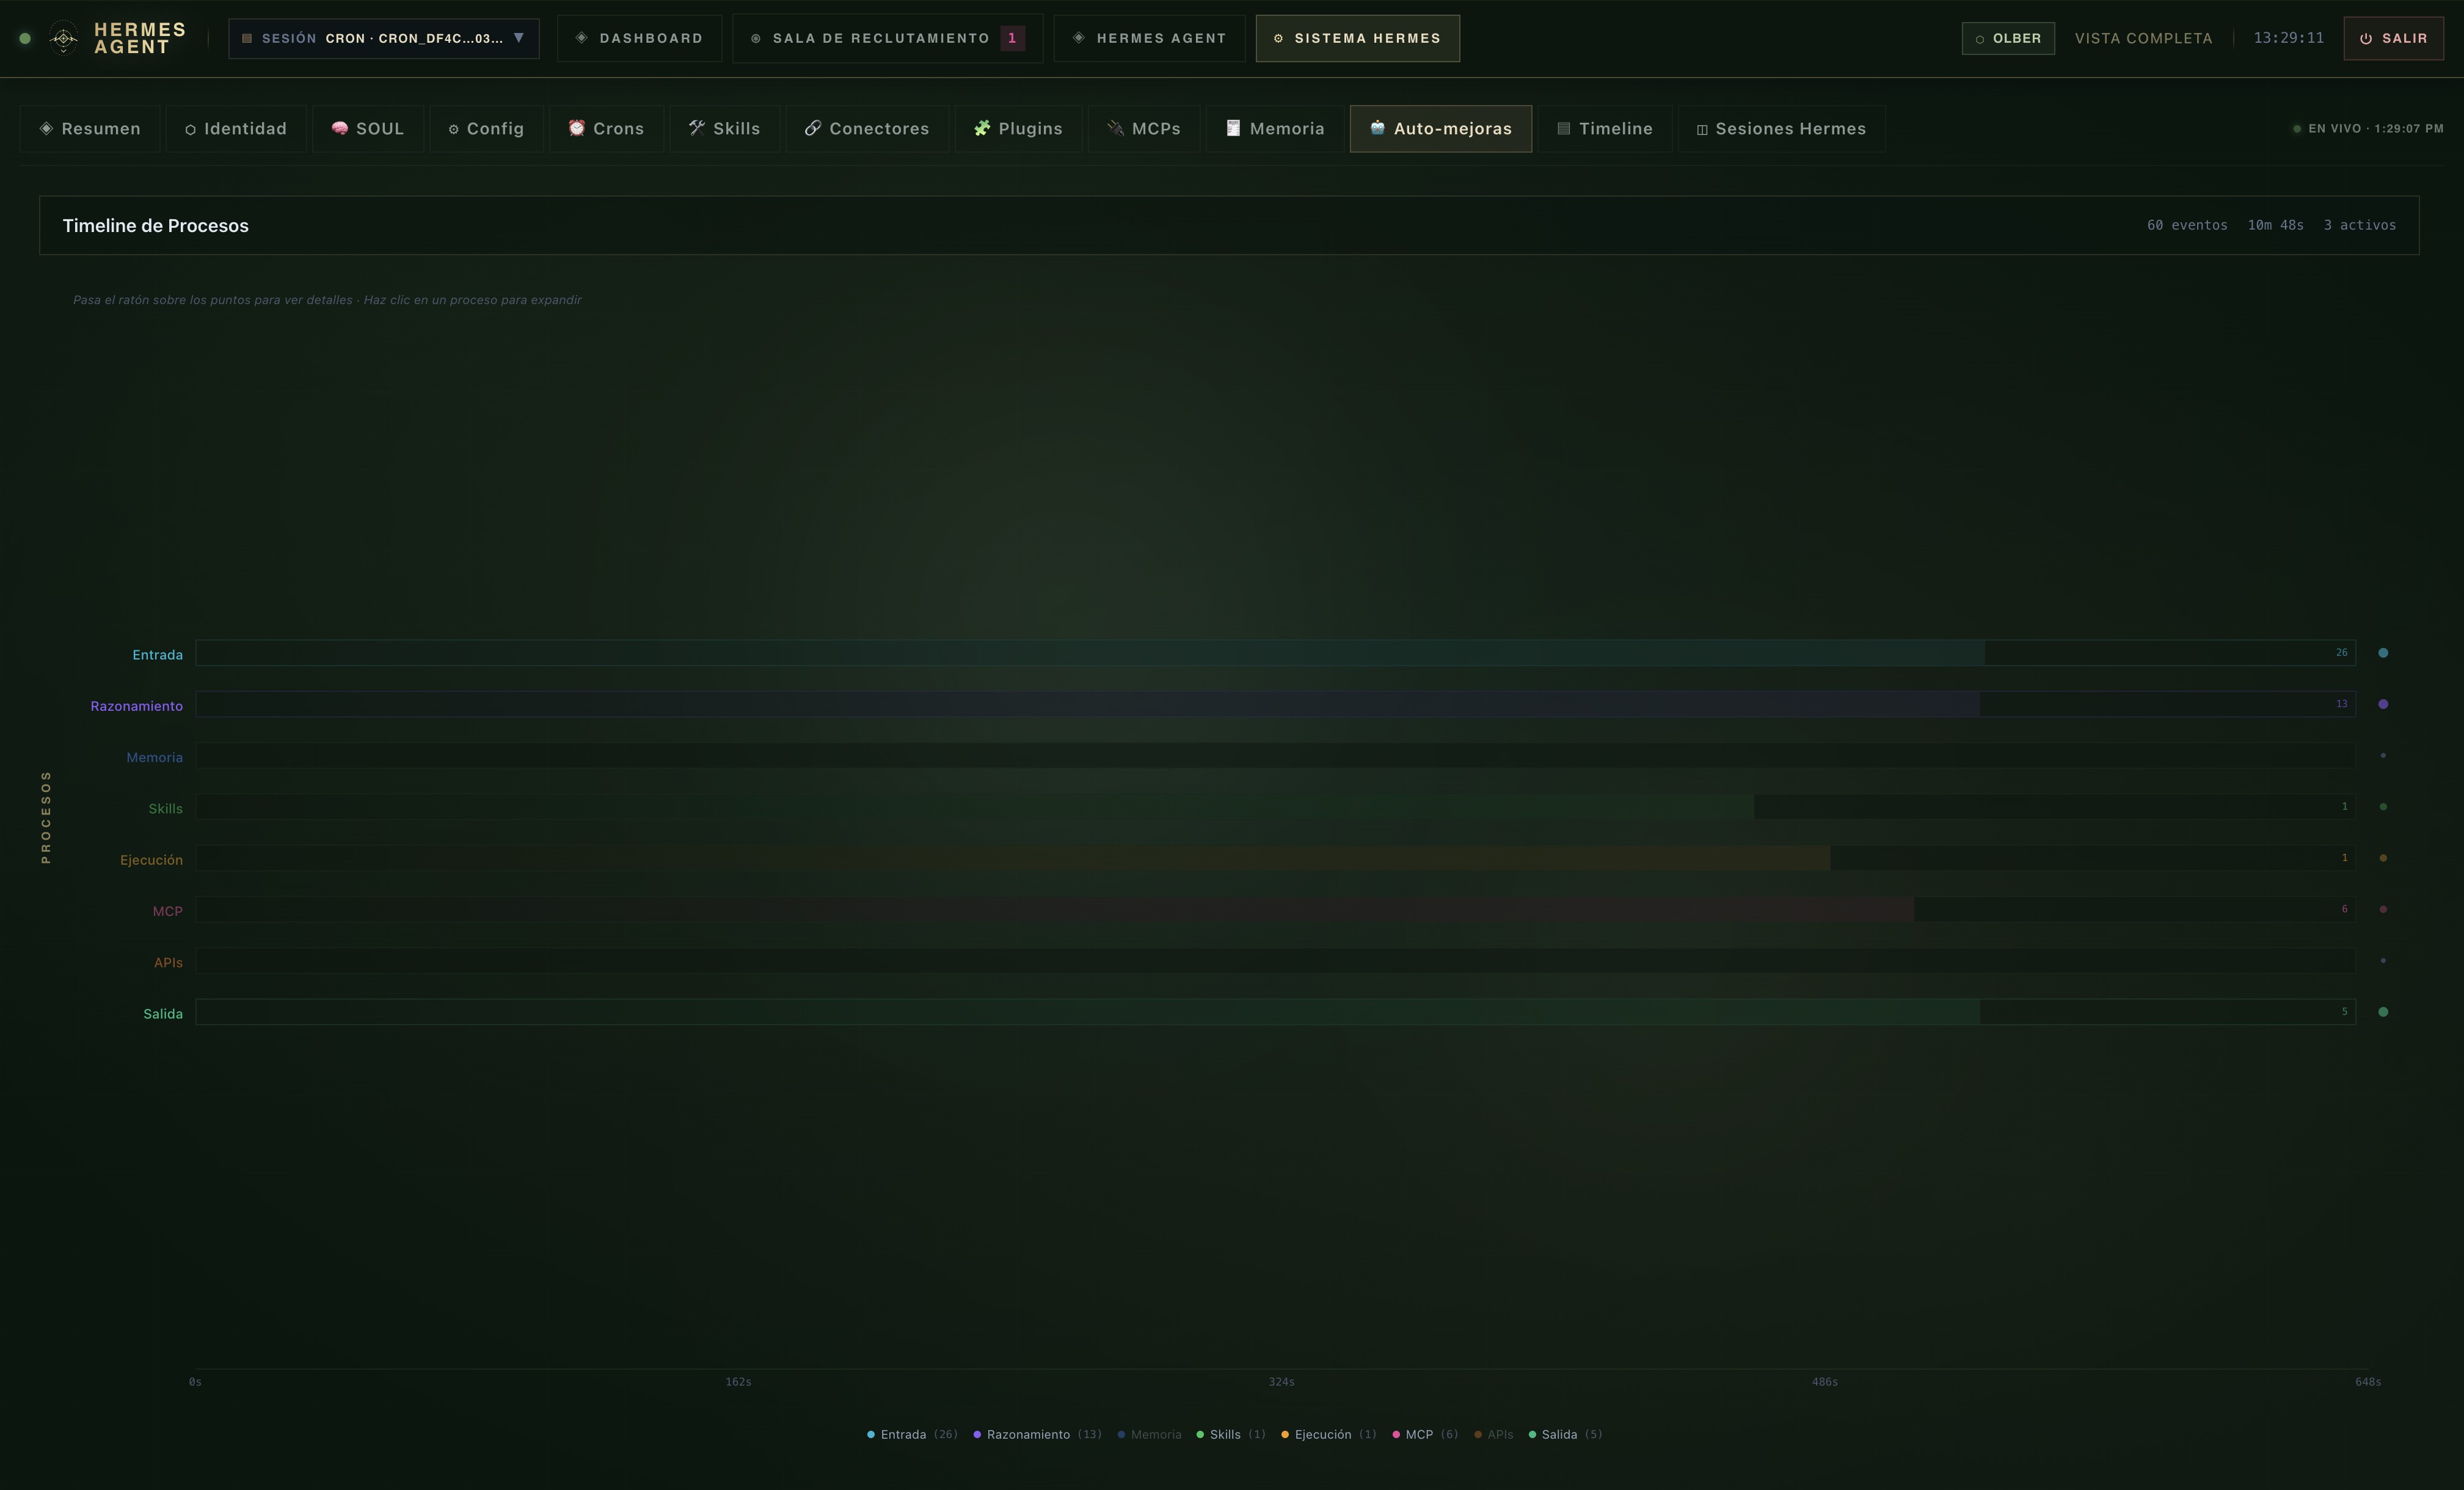
Task: Open Sesiones Hermes section
Action: coord(1781,129)
